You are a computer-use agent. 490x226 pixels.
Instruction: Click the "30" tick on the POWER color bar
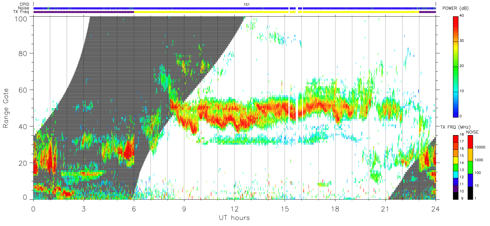(462, 41)
